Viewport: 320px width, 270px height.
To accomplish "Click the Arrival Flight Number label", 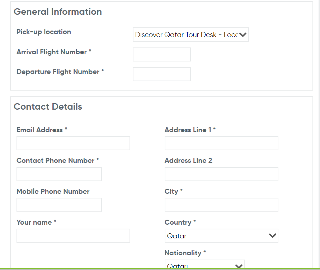I will (x=53, y=52).
